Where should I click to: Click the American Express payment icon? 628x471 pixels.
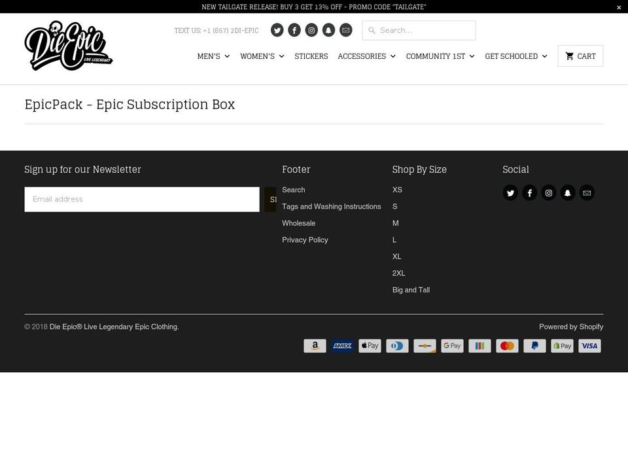[x=342, y=346]
